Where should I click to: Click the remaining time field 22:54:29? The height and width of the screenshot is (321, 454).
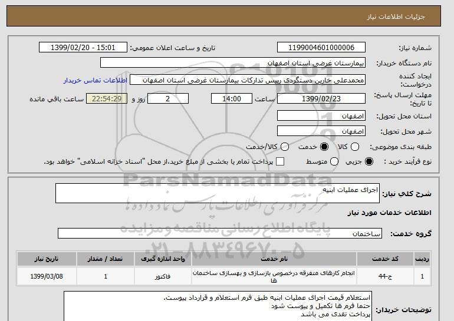107,98
